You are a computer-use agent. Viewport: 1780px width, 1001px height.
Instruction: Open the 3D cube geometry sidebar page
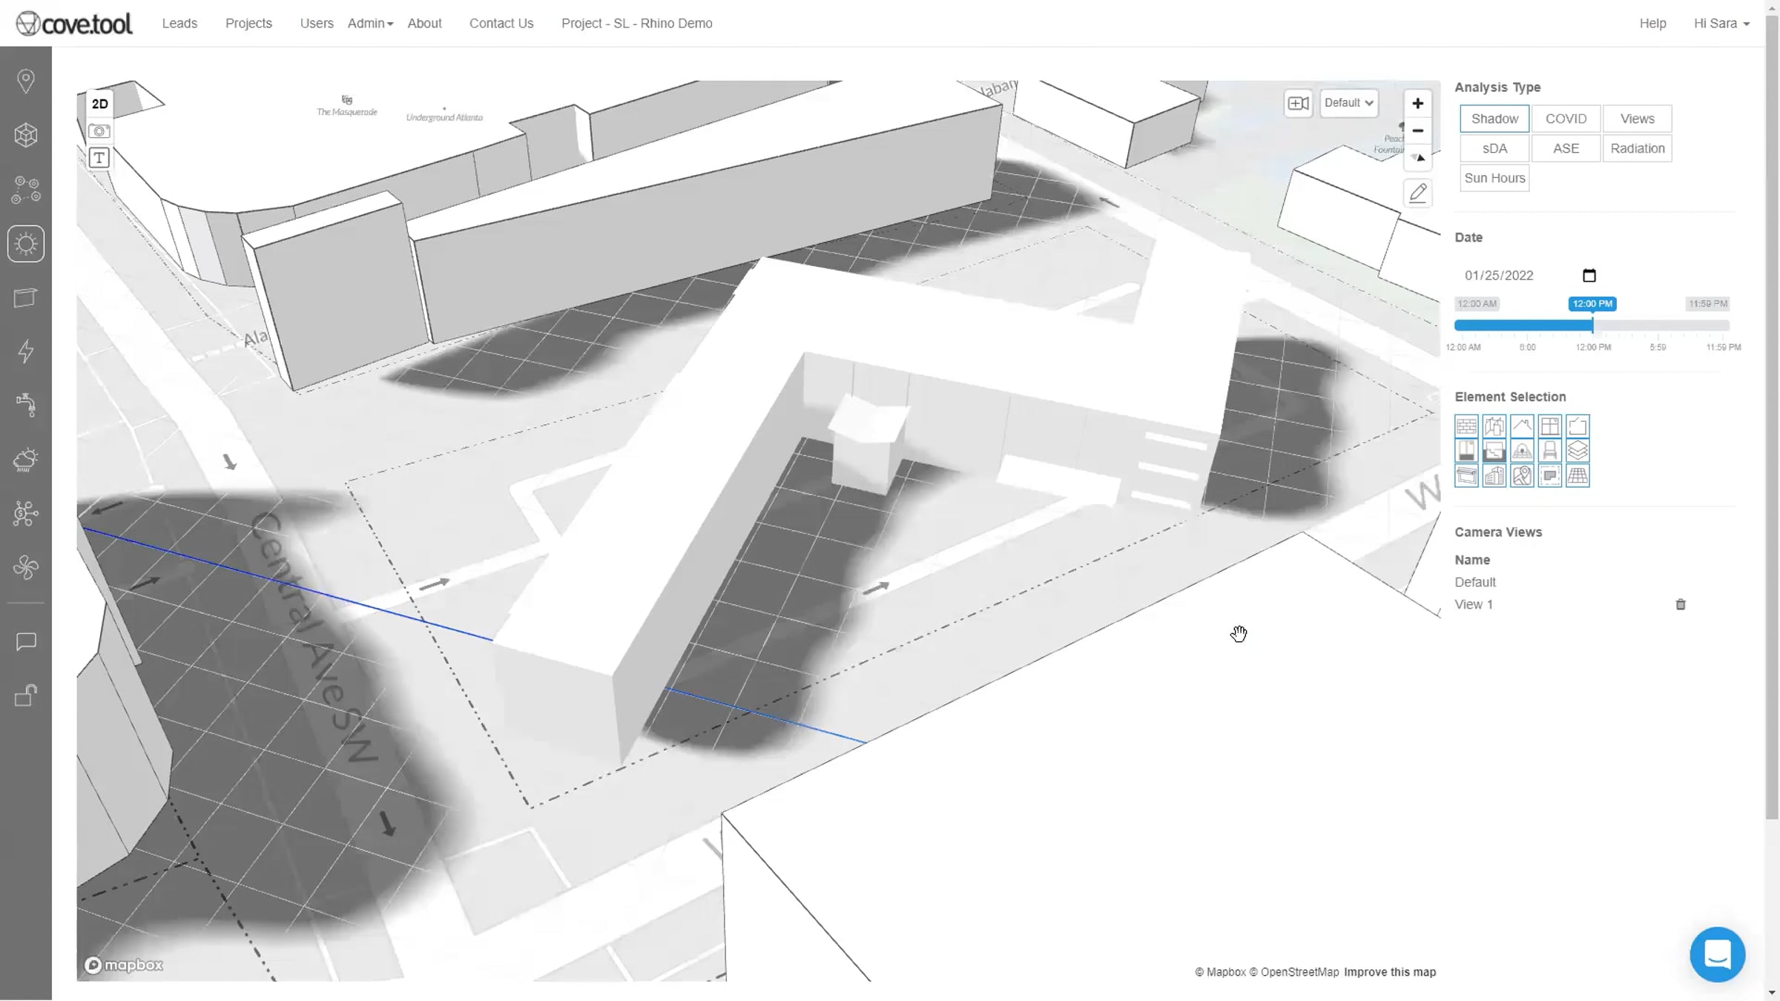(x=26, y=135)
